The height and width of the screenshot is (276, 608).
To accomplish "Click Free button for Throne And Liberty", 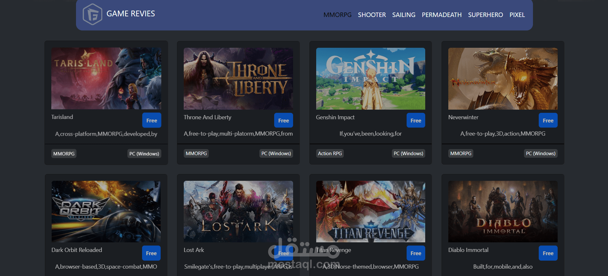I will 283,120.
